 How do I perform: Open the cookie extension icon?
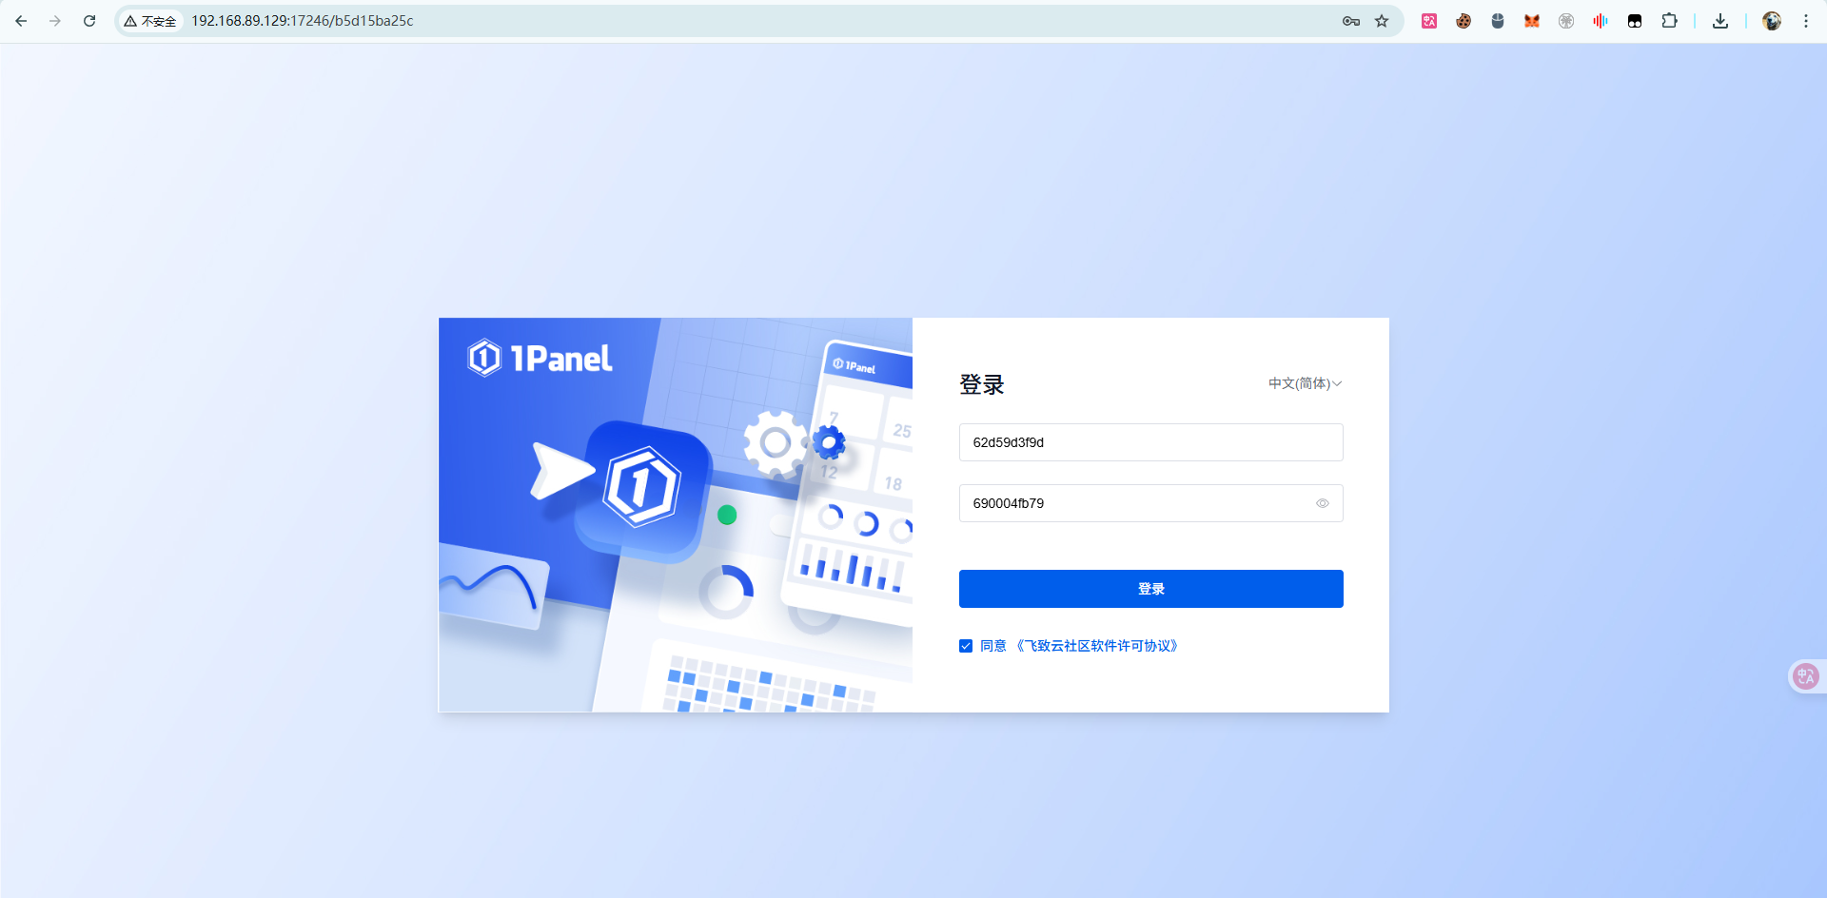pos(1464,21)
